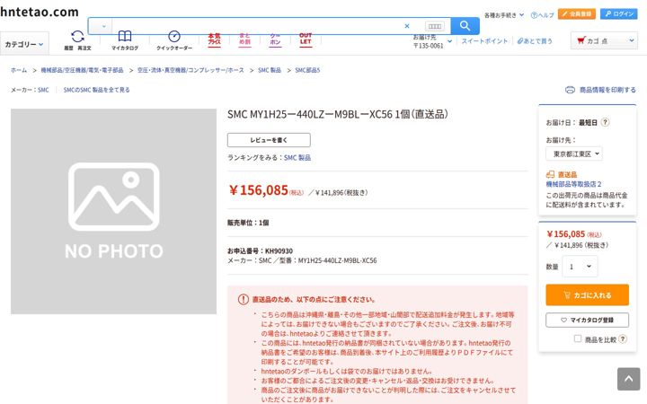Click the orange member registration button

(x=576, y=14)
